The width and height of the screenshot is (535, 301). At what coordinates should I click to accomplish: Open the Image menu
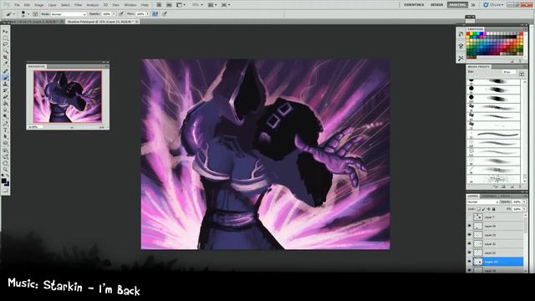(x=39, y=5)
